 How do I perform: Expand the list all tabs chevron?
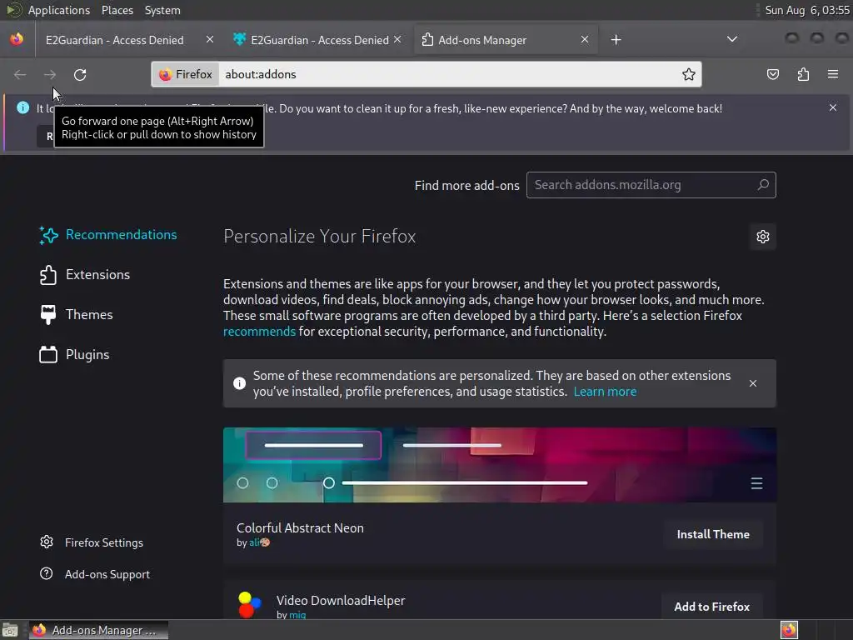point(731,39)
